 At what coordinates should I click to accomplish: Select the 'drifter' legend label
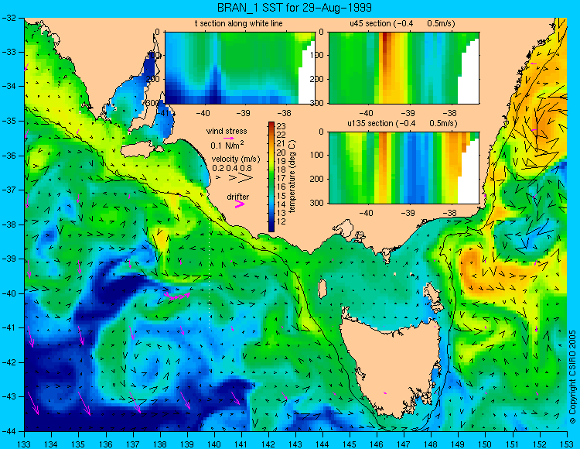click(x=238, y=197)
